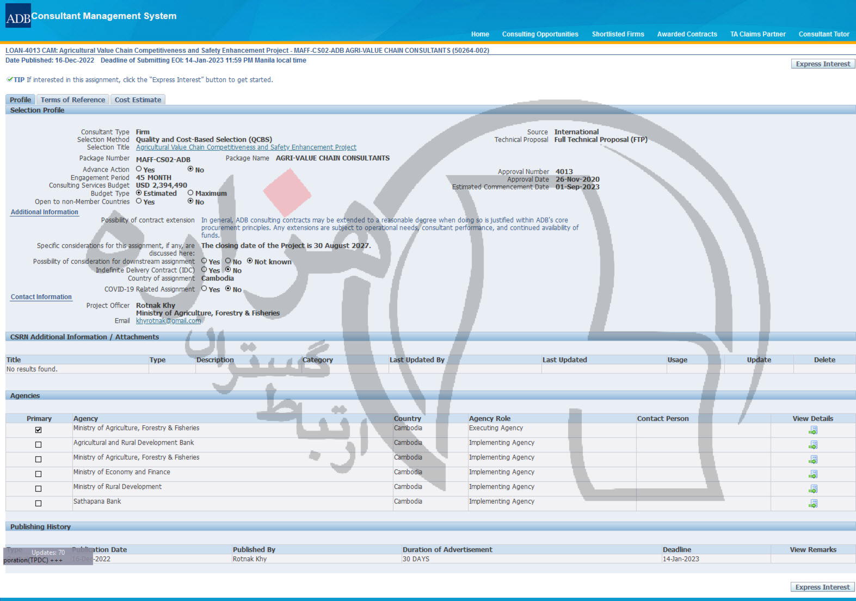Image resolution: width=856 pixels, height=601 pixels.
Task: Click Contact Information heading link
Action: pyautogui.click(x=41, y=297)
